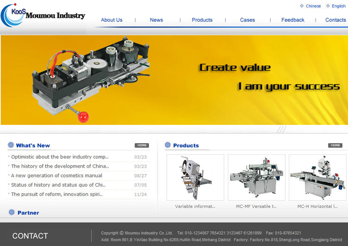Click the Products section snowflake icon
348x246 pixels.
tap(168, 145)
